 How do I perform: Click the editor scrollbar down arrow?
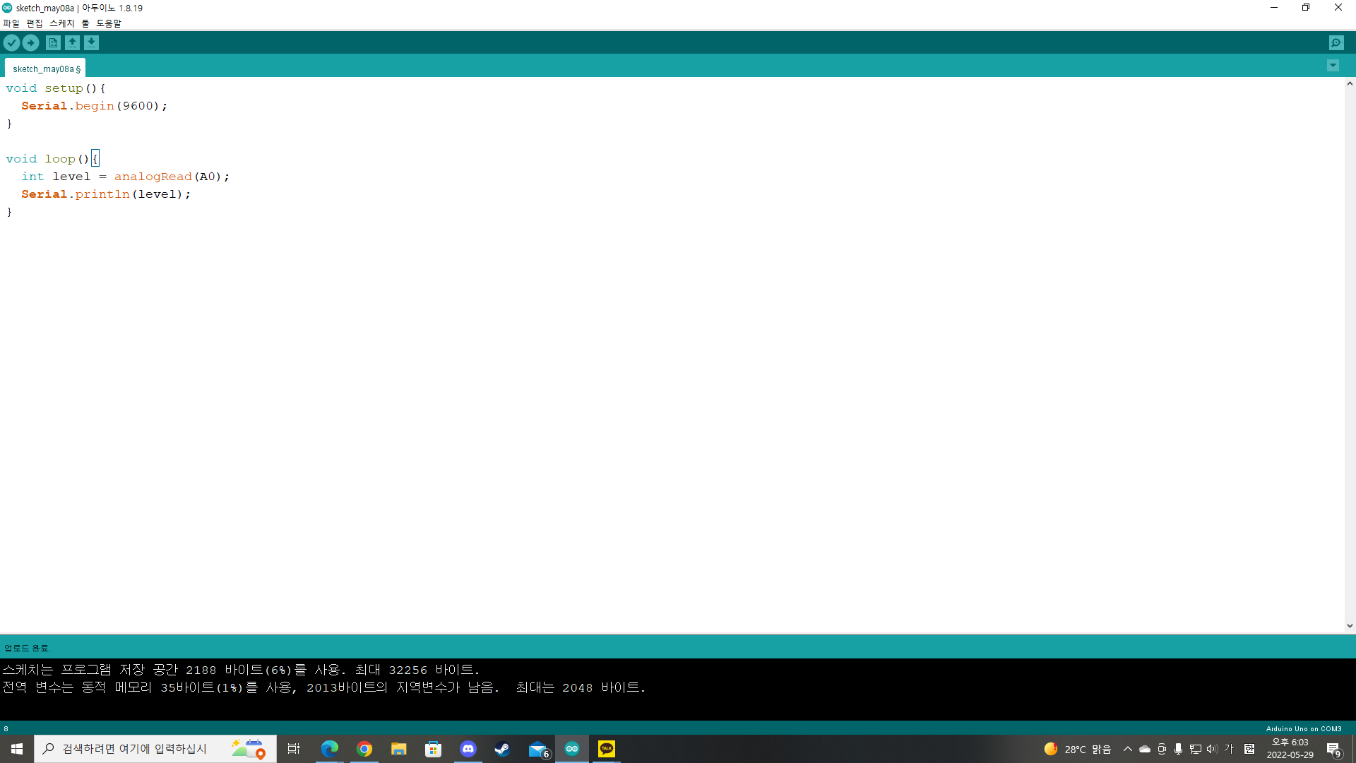pos(1350,626)
